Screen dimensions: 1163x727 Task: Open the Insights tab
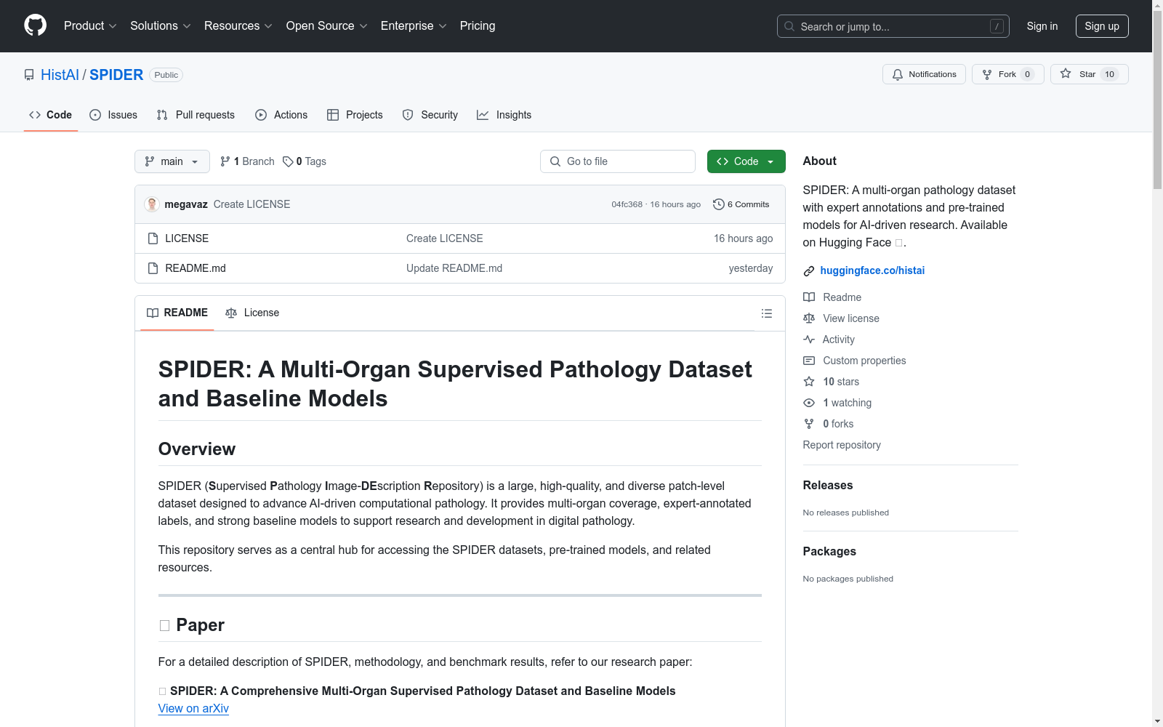coord(504,115)
